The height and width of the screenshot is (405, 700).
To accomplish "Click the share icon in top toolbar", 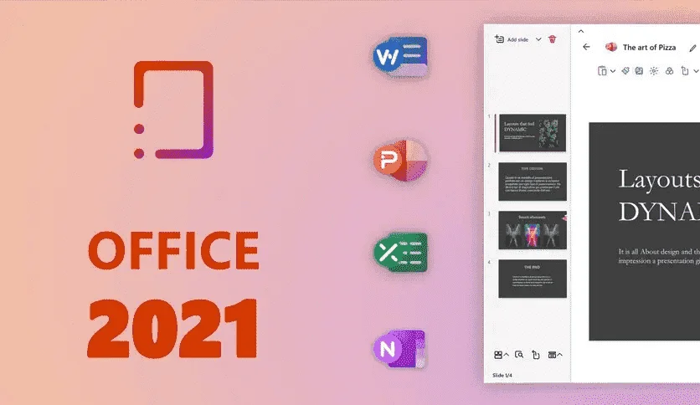I will click(685, 71).
